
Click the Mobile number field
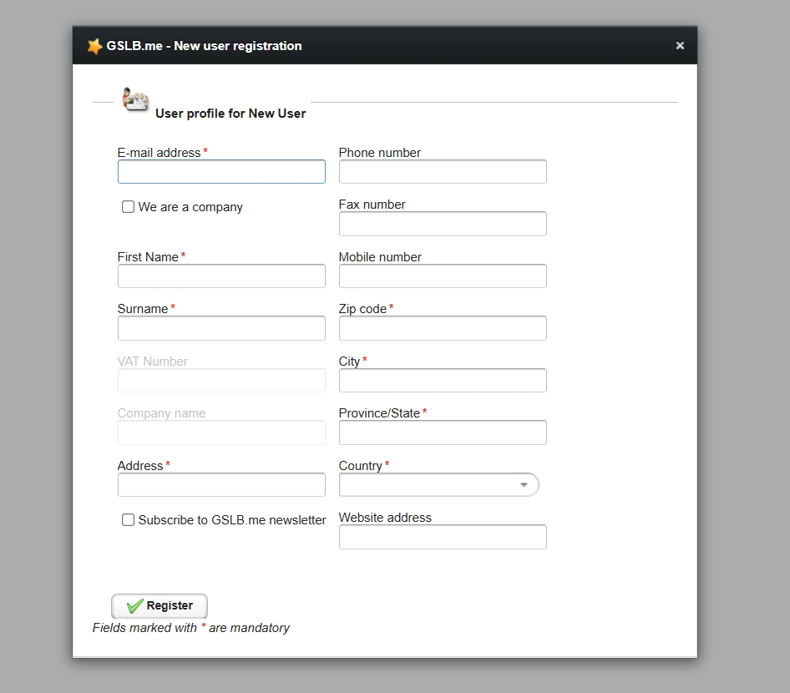pos(443,276)
